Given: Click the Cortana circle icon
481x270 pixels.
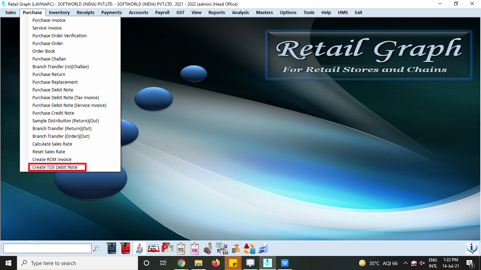Looking at the screenshot, I should (x=146, y=263).
